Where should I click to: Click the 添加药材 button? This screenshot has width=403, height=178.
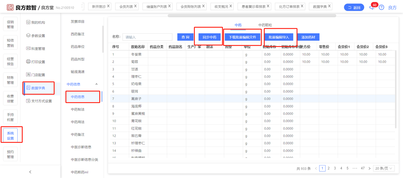pos(308,37)
